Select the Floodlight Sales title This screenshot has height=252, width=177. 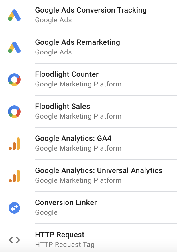coord(62,106)
